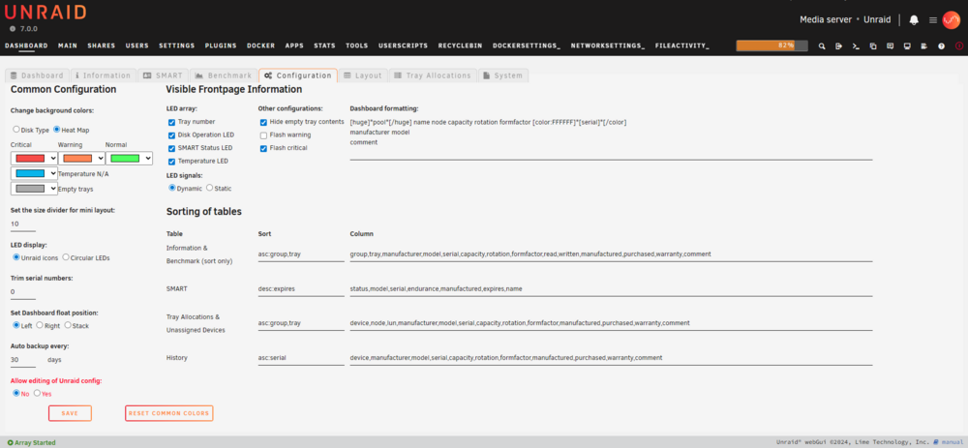Open the system log icon
This screenshot has width=968, height=448.
pyautogui.click(x=924, y=45)
